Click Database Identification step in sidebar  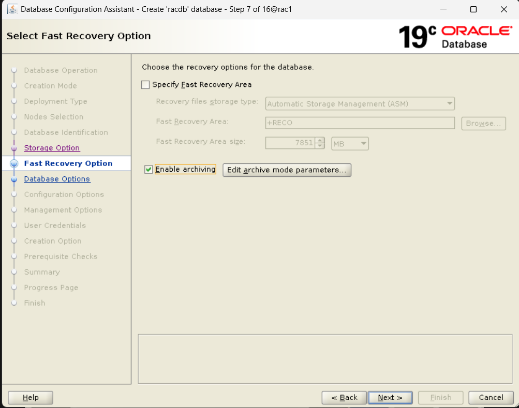coord(66,132)
